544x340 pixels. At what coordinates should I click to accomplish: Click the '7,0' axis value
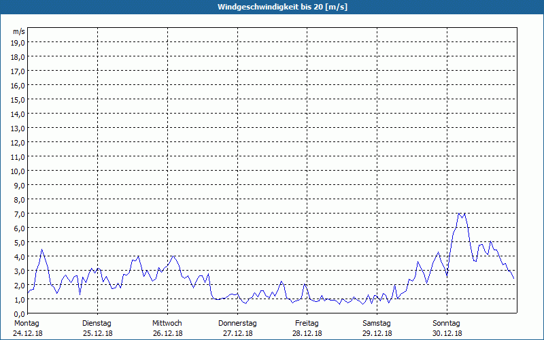coord(20,214)
